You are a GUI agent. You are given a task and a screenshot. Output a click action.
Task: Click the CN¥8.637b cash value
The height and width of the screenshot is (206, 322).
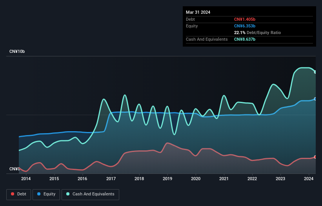tap(245, 39)
